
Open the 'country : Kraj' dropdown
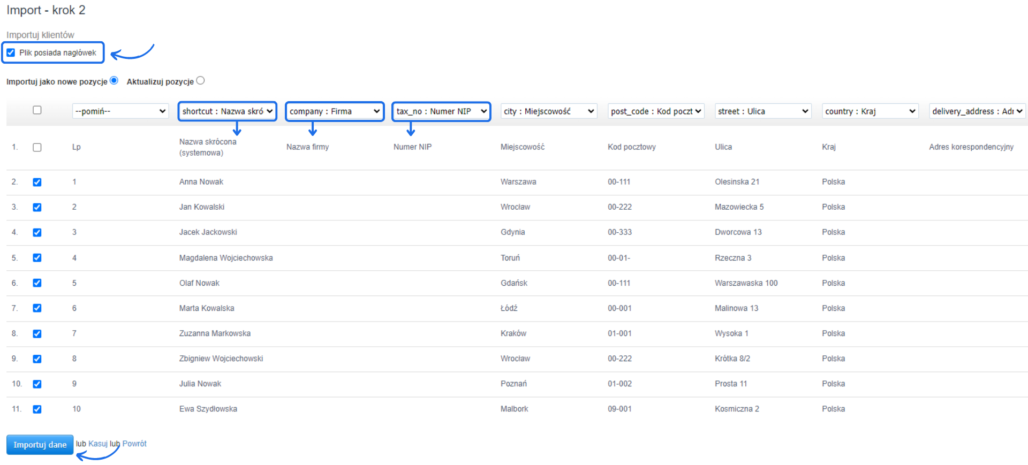point(870,111)
